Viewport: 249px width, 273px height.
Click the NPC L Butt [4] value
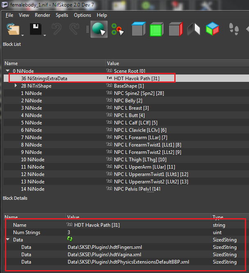click(129, 115)
